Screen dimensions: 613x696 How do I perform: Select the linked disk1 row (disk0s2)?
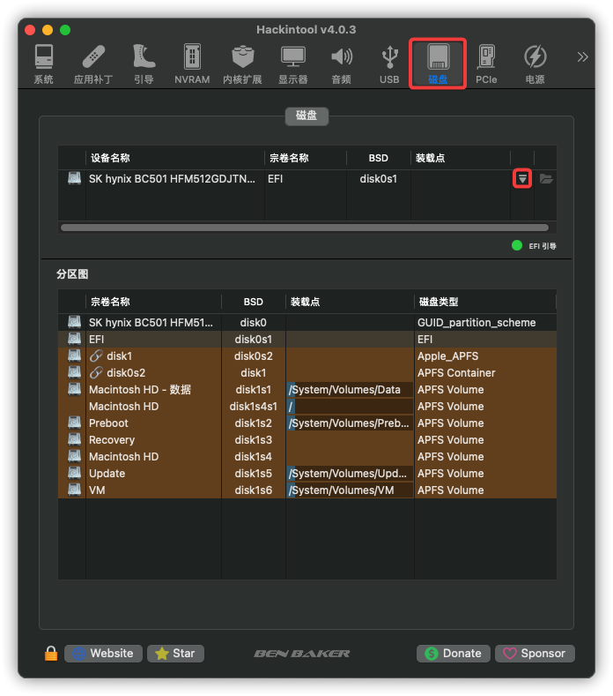[x=307, y=356]
